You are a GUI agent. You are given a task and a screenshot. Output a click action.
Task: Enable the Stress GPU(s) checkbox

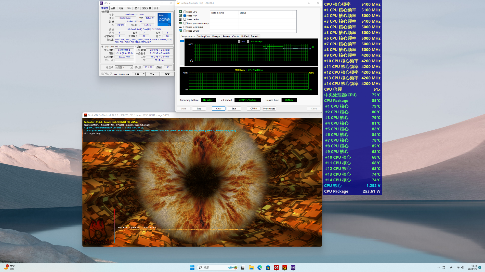pyautogui.click(x=185, y=31)
